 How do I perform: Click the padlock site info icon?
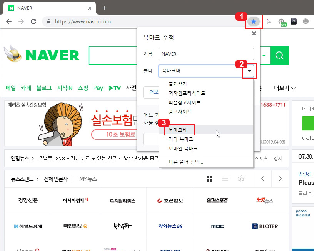49,21
